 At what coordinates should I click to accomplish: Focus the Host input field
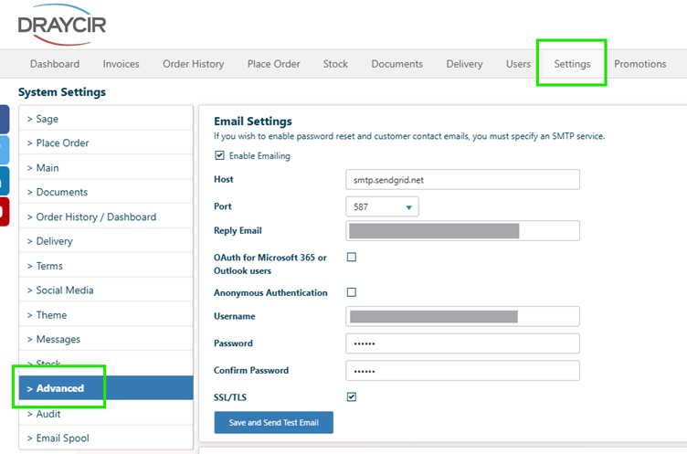pyautogui.click(x=462, y=180)
